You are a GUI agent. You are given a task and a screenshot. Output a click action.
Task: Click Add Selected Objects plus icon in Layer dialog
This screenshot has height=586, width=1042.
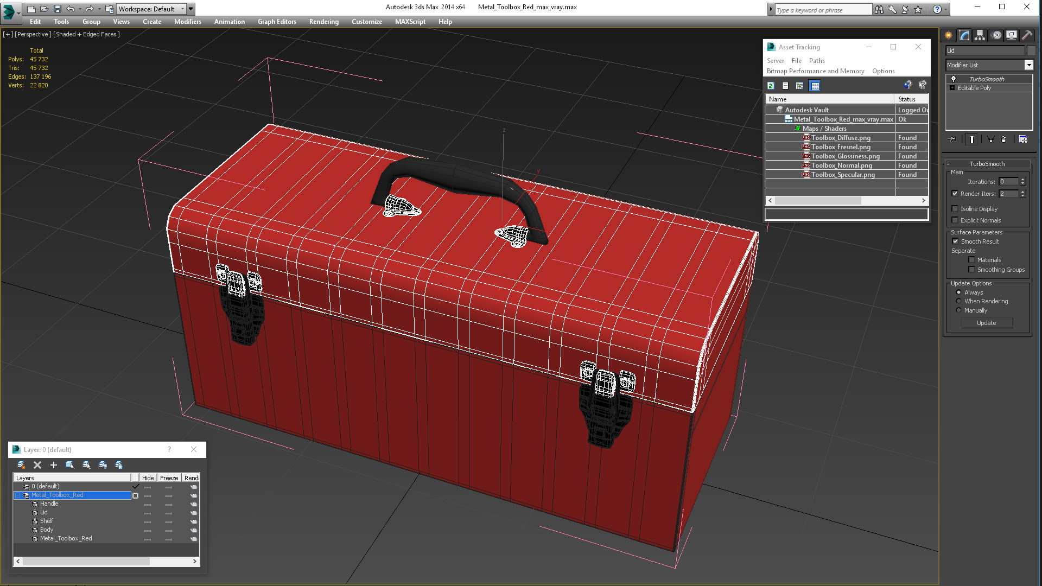click(x=54, y=465)
